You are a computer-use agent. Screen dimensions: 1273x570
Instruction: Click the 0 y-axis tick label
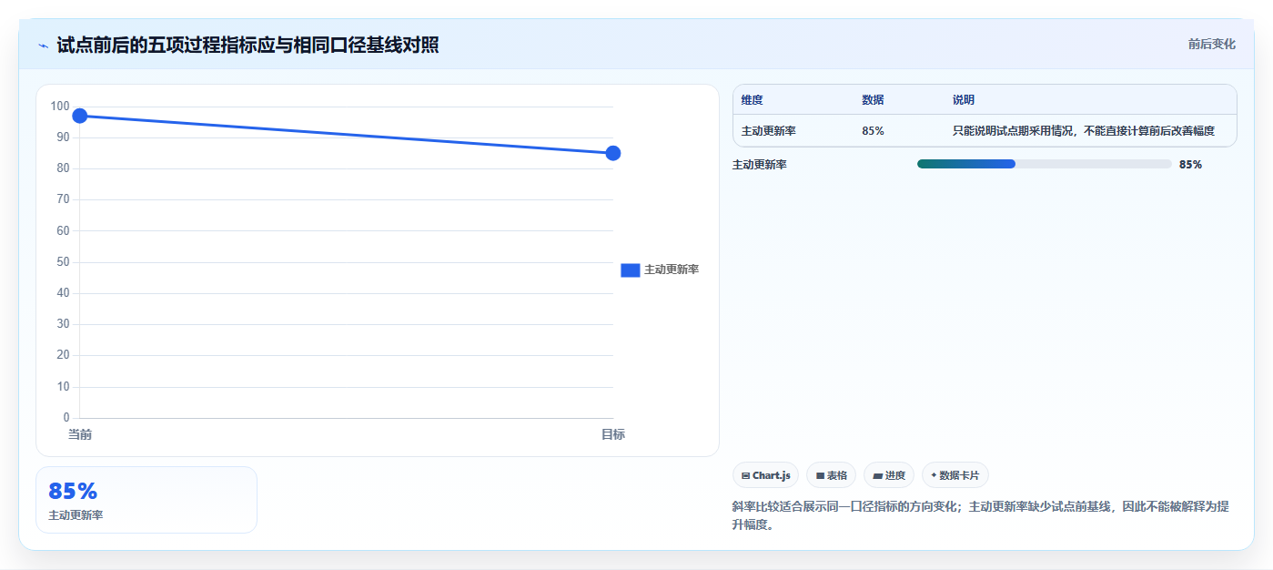(x=66, y=418)
